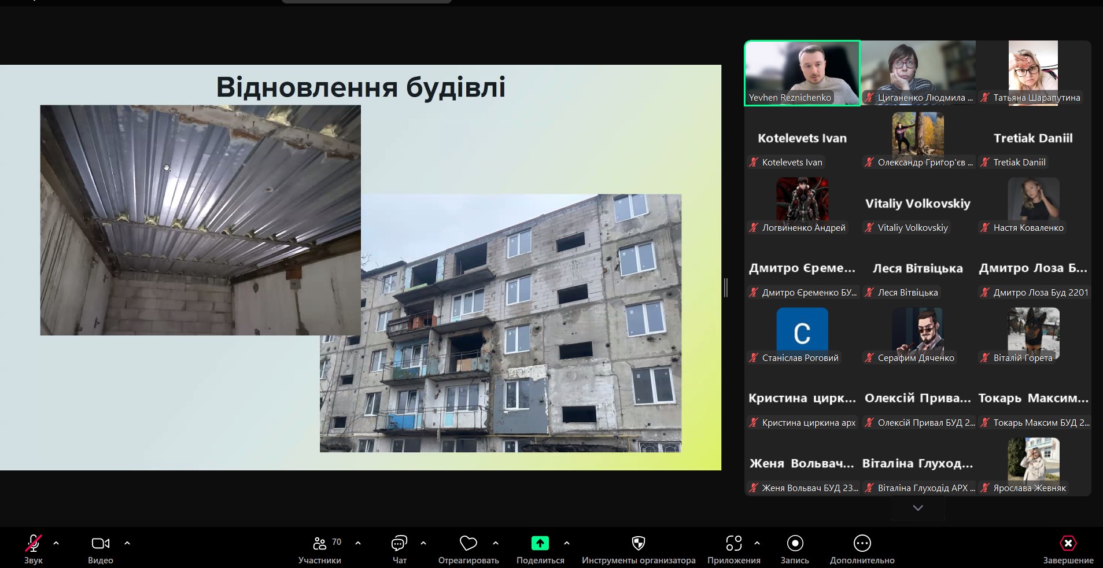Open the Дополнительно more options icon
The image size is (1103, 568).
862,543
